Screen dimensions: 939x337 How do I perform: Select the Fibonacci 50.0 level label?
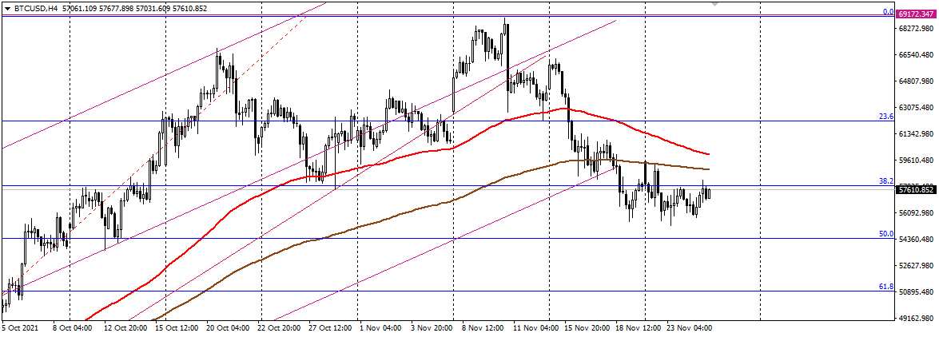click(x=886, y=234)
